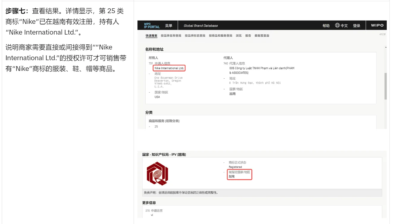Open the 浏览 tab
396x224 pixels.
[x=239, y=36]
